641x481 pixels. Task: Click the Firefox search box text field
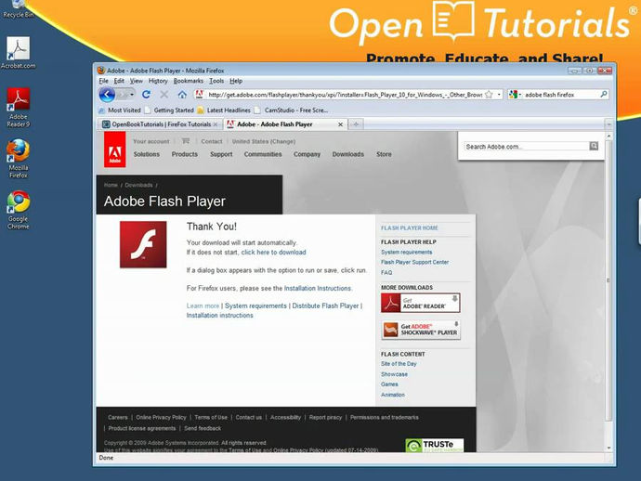click(561, 95)
